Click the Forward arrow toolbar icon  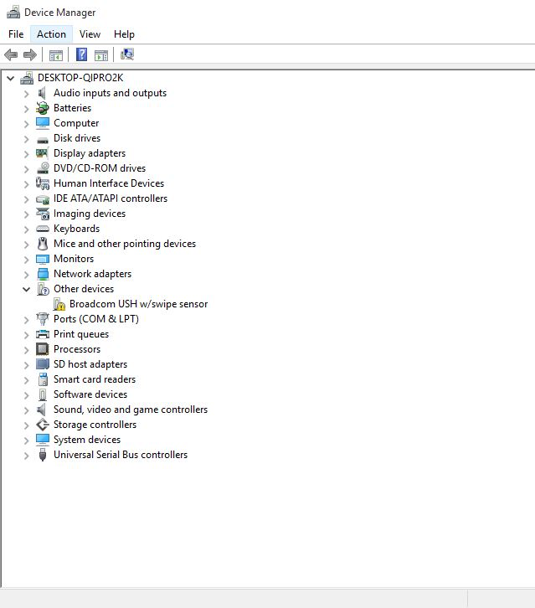pos(30,54)
